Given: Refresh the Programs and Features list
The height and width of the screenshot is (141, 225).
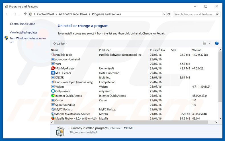Looking at the screenshot, I should 169,14.
